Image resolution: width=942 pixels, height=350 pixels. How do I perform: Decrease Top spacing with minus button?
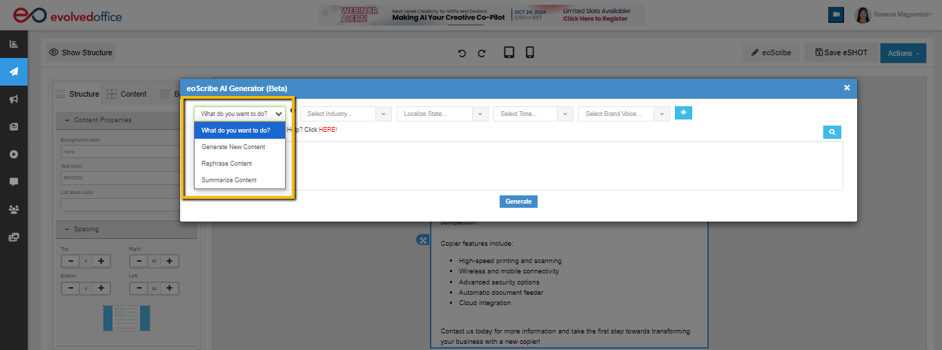(x=71, y=261)
